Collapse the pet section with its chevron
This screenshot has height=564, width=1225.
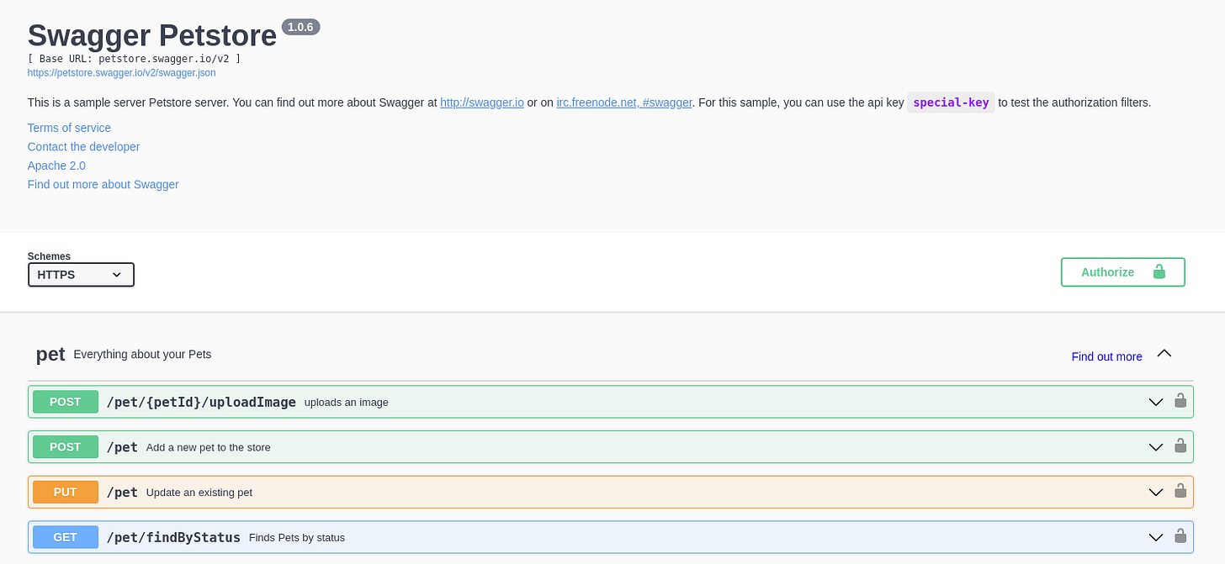(x=1164, y=353)
